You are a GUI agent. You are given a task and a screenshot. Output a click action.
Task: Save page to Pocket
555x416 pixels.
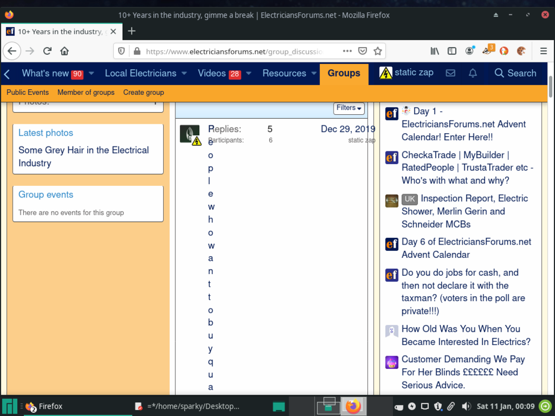pyautogui.click(x=362, y=51)
